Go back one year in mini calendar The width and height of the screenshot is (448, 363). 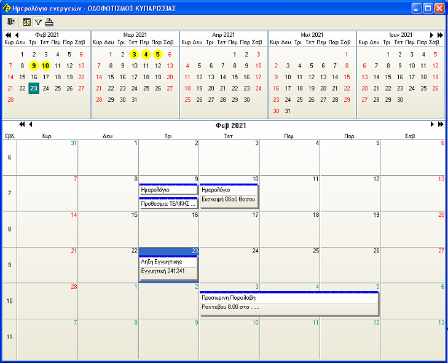click(x=8, y=35)
